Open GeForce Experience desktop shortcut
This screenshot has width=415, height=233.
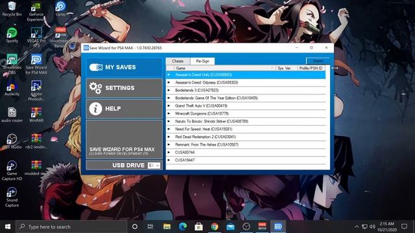[x=36, y=12]
